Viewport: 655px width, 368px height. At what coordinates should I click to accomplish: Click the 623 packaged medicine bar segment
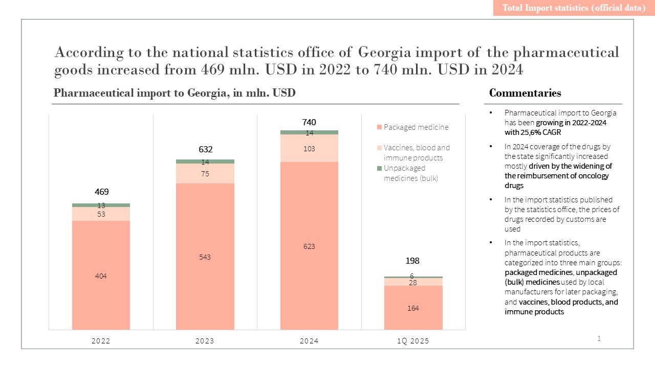click(x=309, y=246)
